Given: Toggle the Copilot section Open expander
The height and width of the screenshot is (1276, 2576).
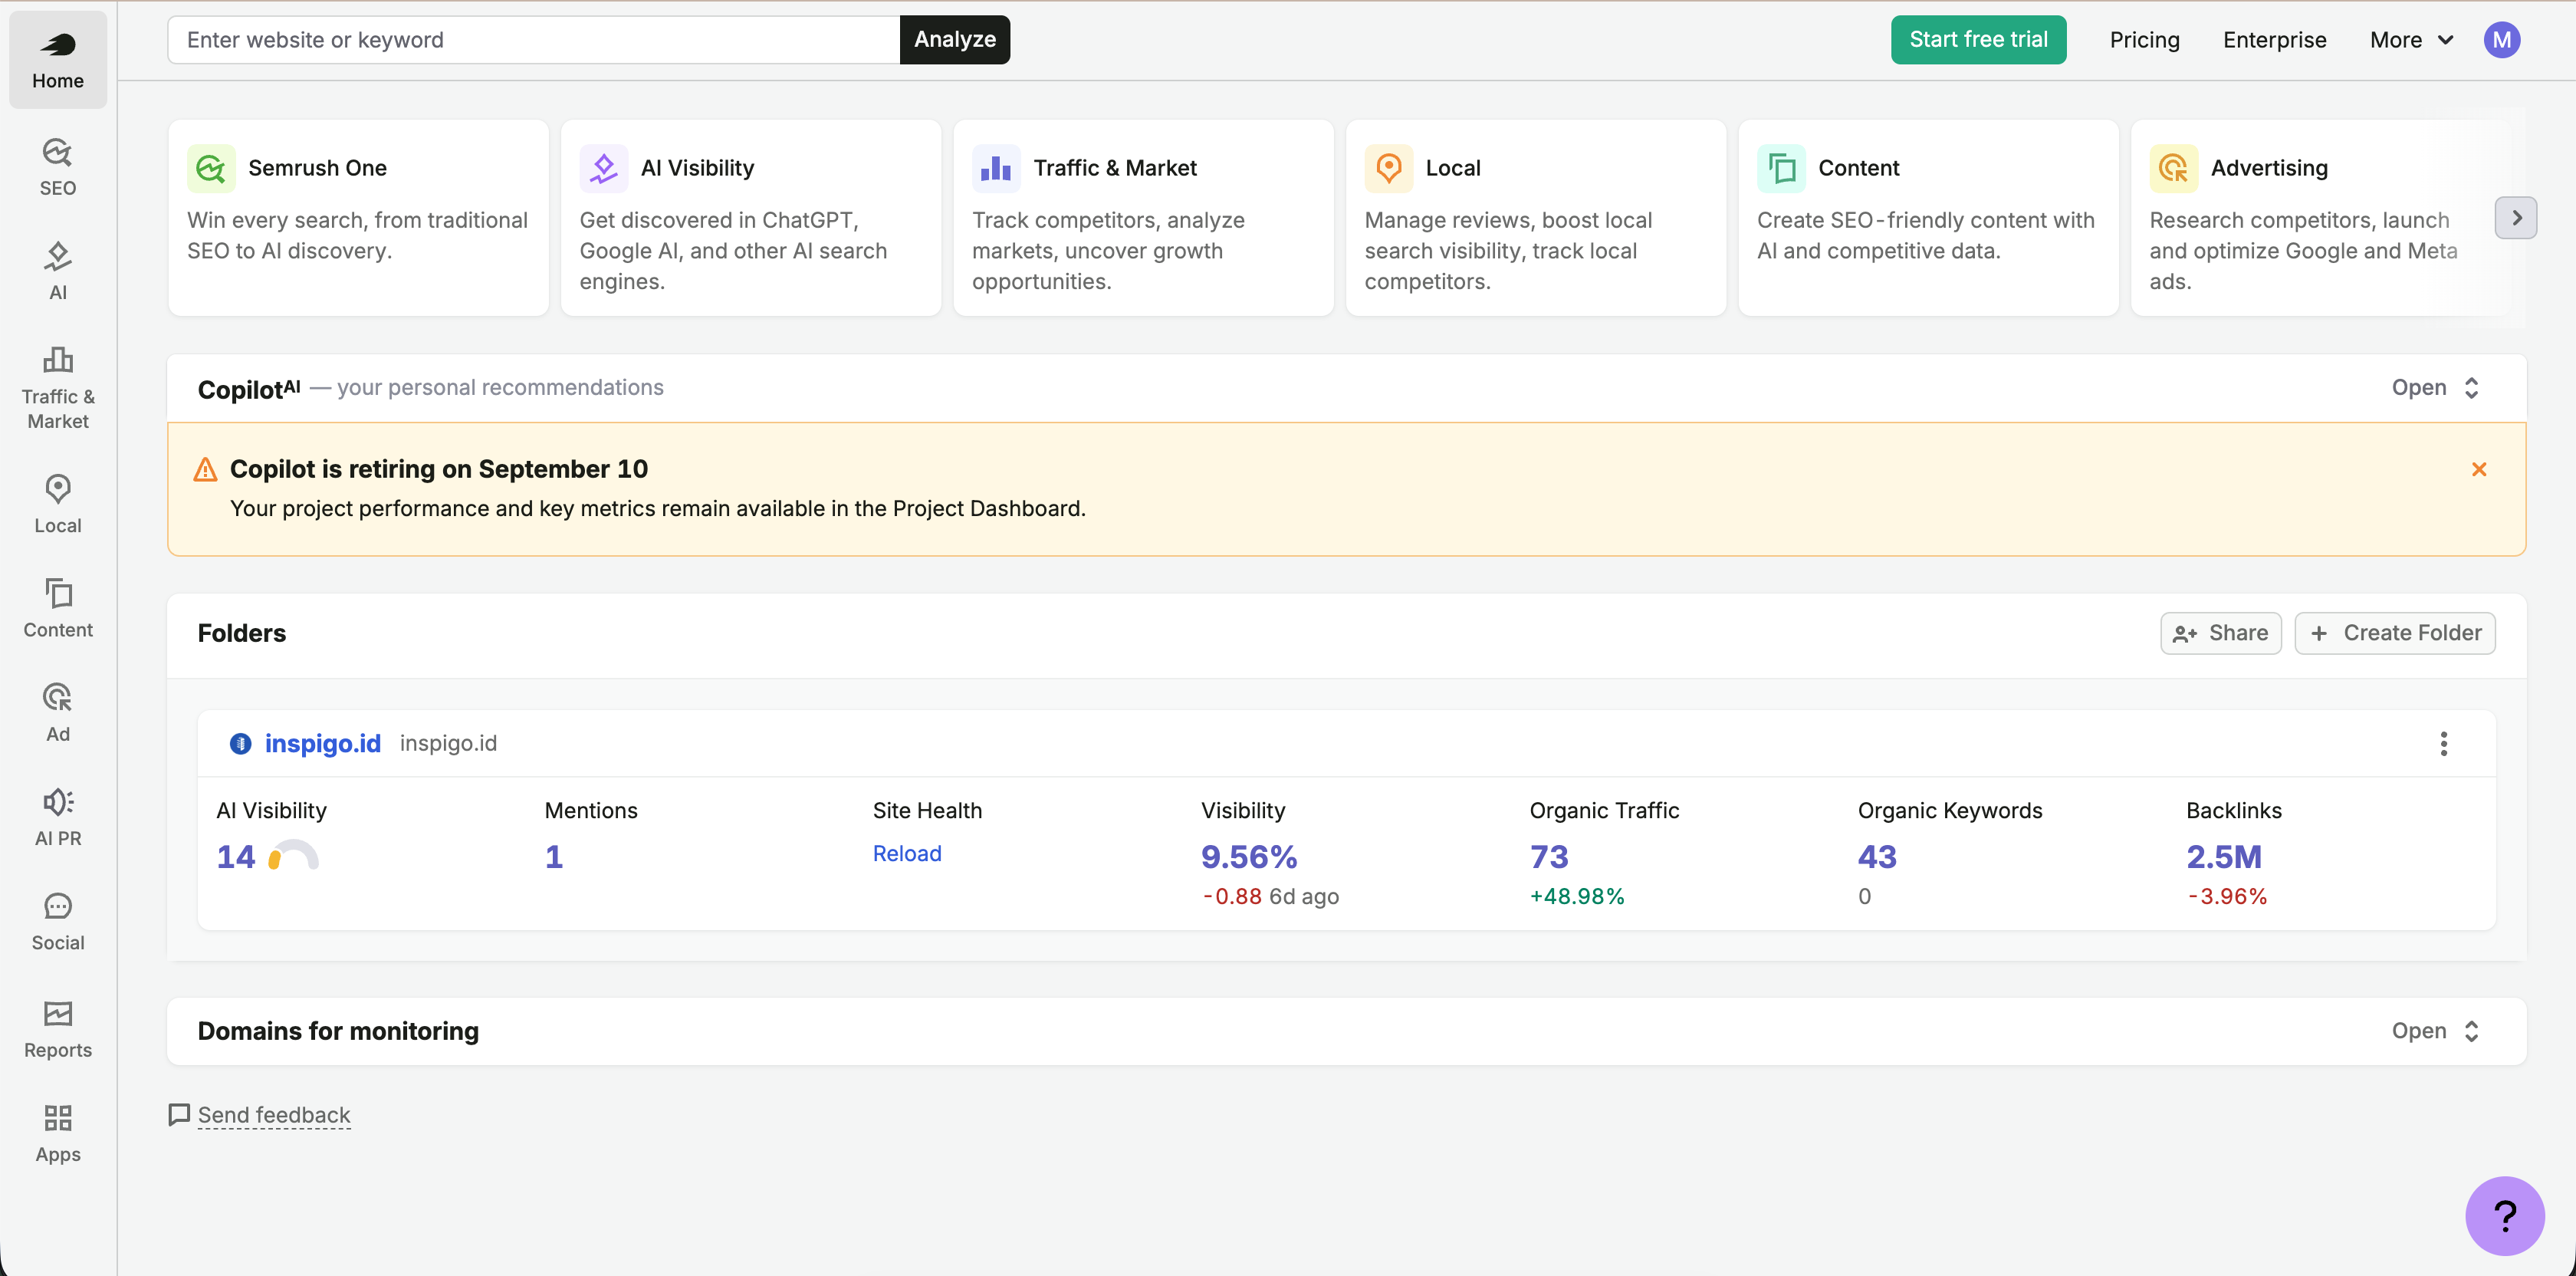Looking at the screenshot, I should [2435, 388].
